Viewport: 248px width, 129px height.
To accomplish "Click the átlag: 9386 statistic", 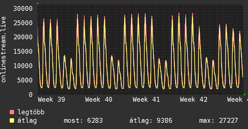I will 150,121.
